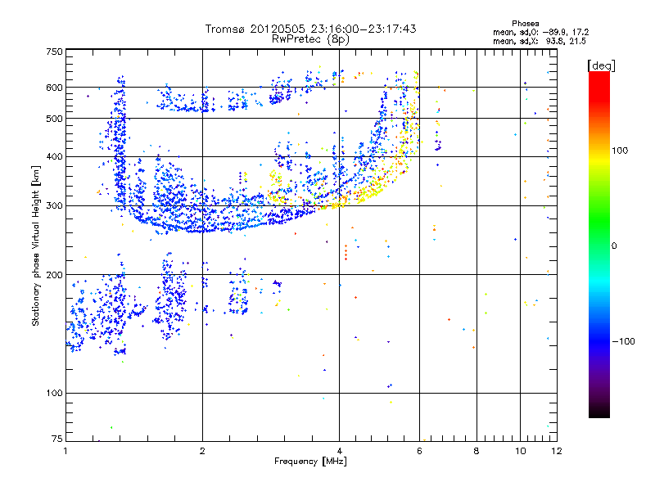
Task: Click the x-axis label '4'
Action: [x=339, y=451]
